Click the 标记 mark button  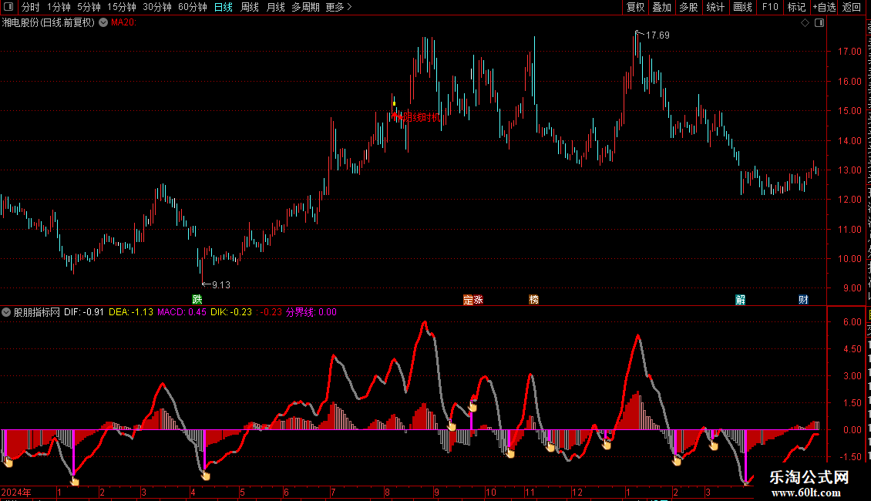796,7
